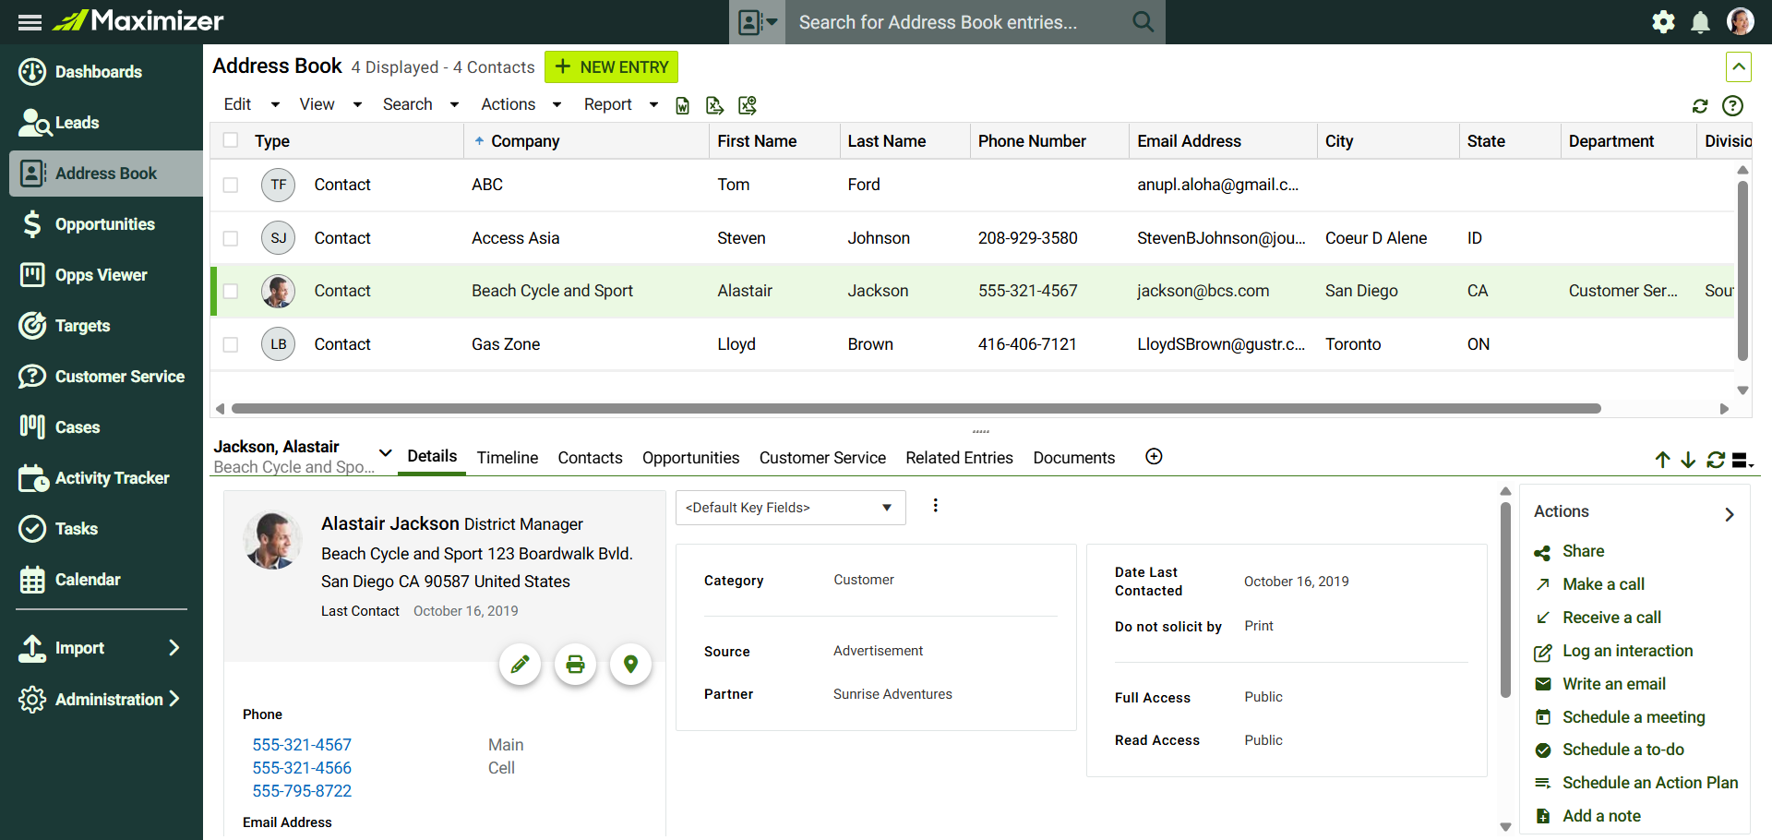Click the Excel export icon
The image size is (1772, 840).
pyautogui.click(x=748, y=105)
